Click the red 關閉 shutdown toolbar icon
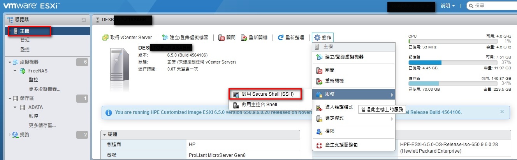The height and width of the screenshot is (160, 517). 221,38
